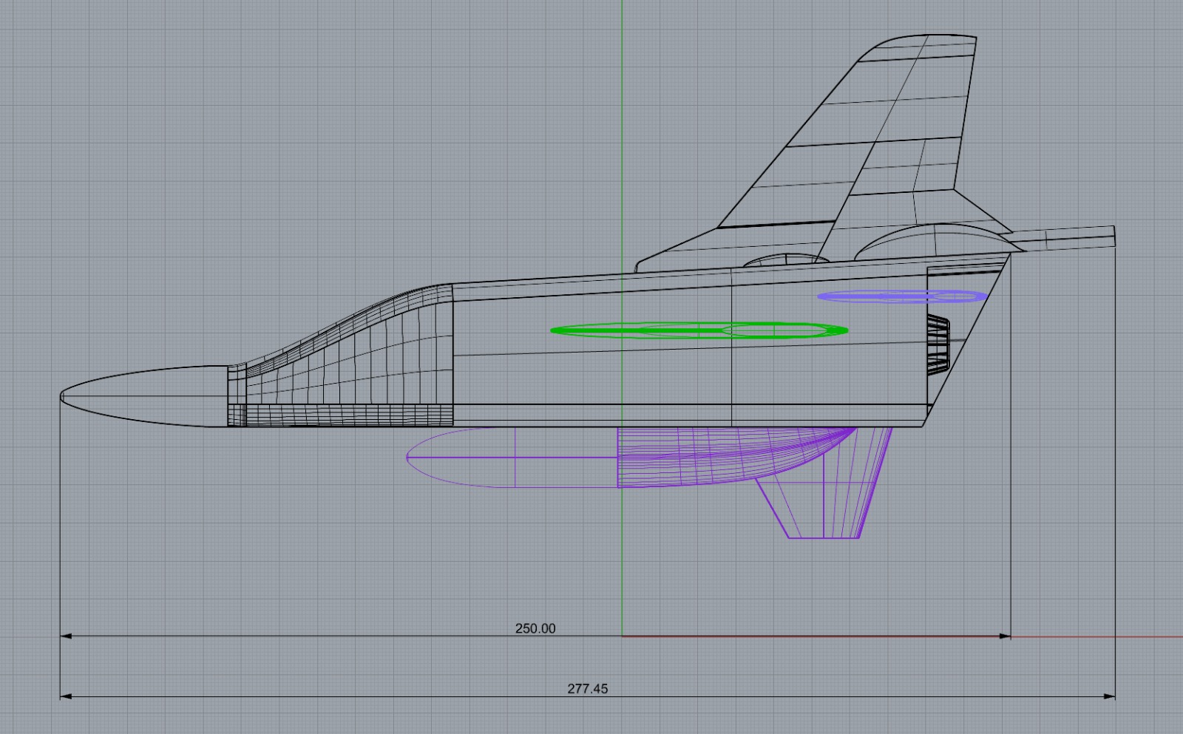Select the 250.00 dimension text
The width and height of the screenshot is (1183, 734).
point(535,628)
